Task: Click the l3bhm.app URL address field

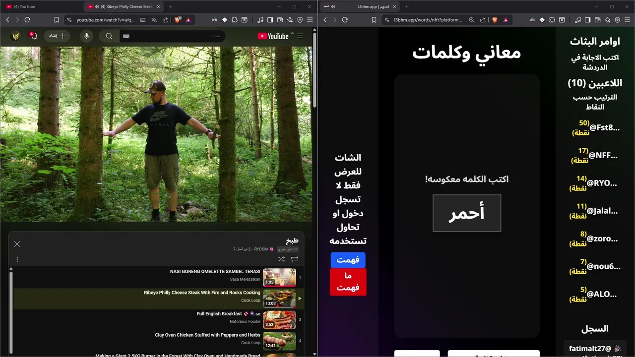Action: pyautogui.click(x=428, y=20)
